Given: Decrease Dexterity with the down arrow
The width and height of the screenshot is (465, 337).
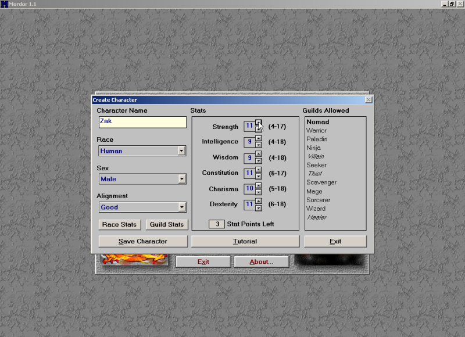Looking at the screenshot, I should pyautogui.click(x=259, y=207).
